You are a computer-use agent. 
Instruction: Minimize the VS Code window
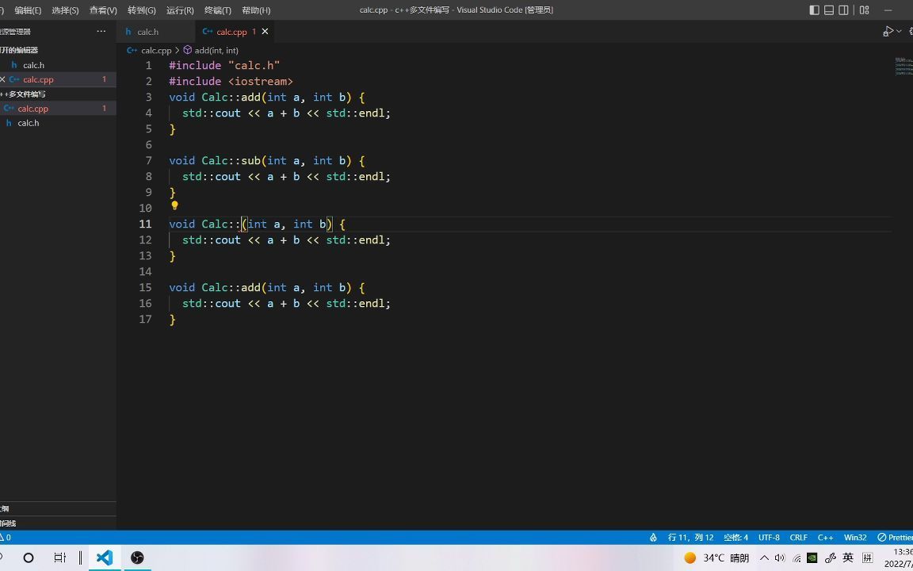888,10
